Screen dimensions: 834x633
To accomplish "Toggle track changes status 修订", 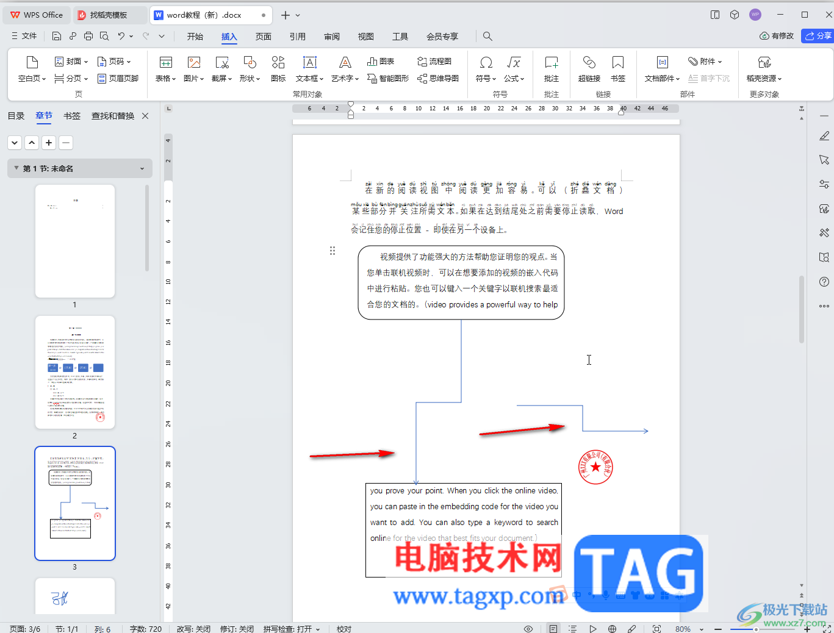I will (237, 629).
